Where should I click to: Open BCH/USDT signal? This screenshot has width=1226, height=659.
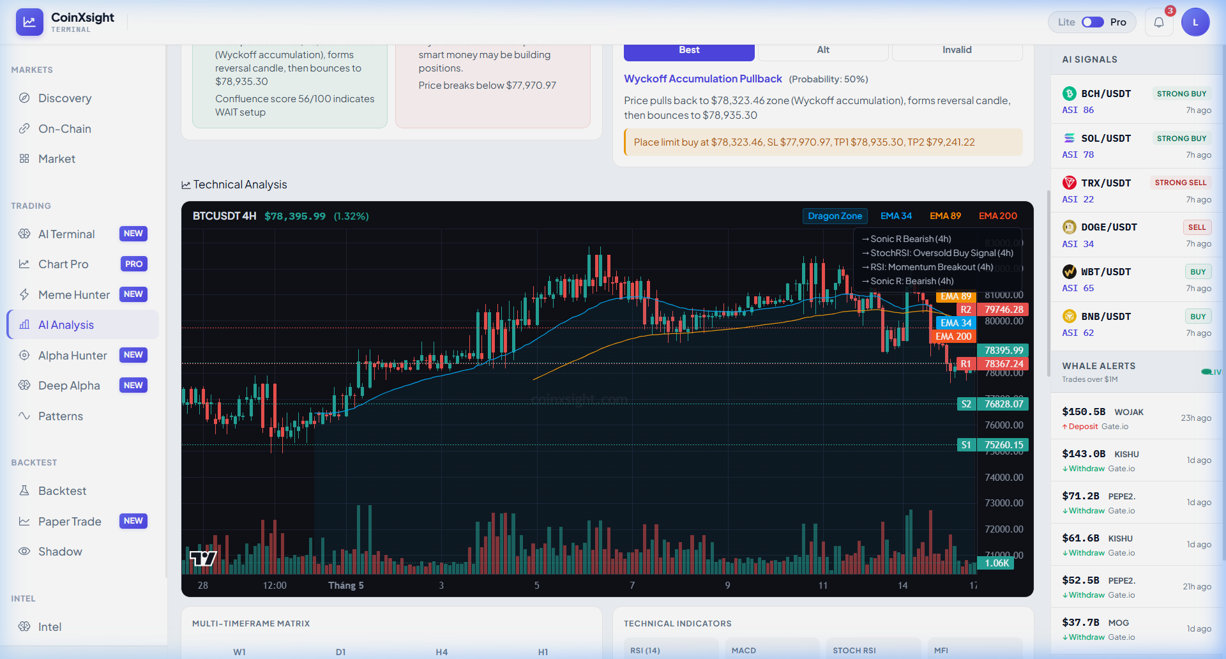(1137, 102)
